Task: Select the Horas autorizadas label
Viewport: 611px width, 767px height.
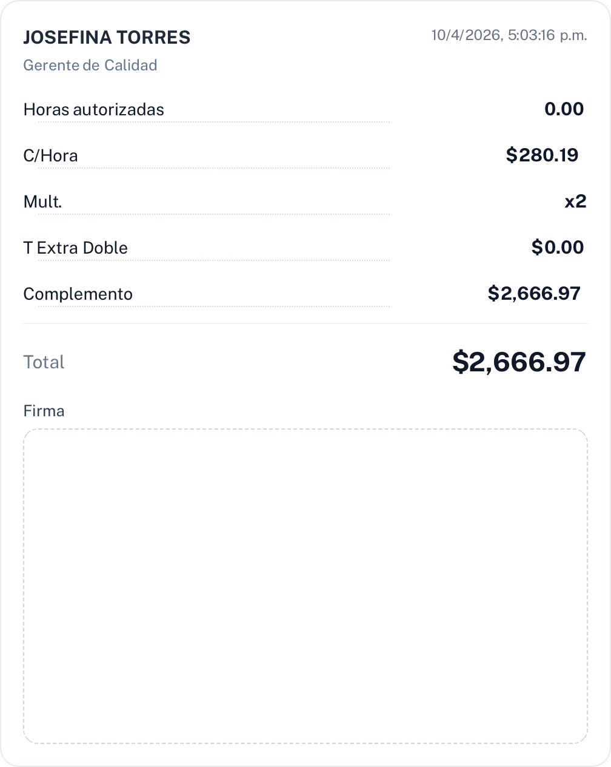Action: [x=94, y=110]
